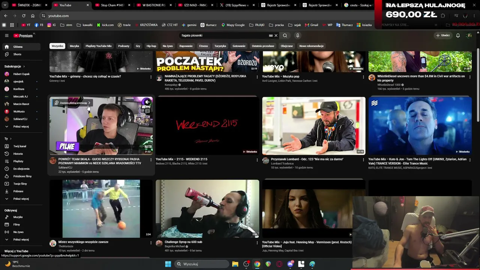The width and height of the screenshot is (480, 270).
Task: Open Przystanek Lombard video thumbnail
Action: click(313, 126)
